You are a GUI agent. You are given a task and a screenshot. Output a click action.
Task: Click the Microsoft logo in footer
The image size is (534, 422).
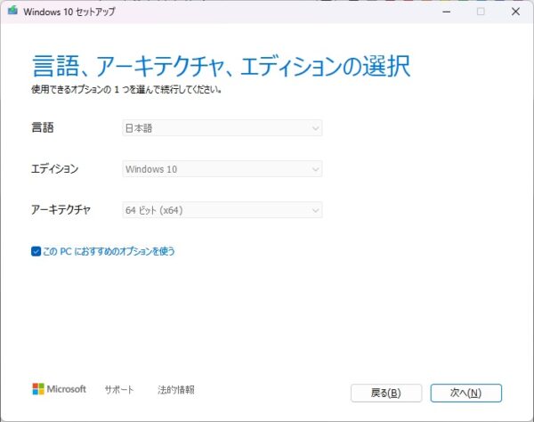click(60, 389)
